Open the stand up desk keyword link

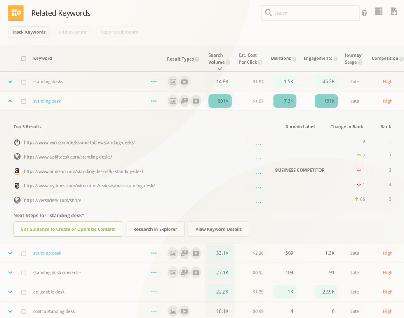47,253
